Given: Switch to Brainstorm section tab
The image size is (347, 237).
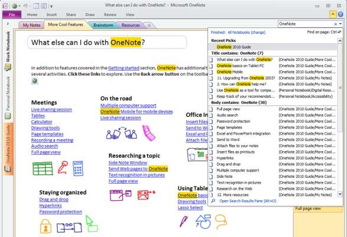Looking at the screenshot, I should coord(103,25).
